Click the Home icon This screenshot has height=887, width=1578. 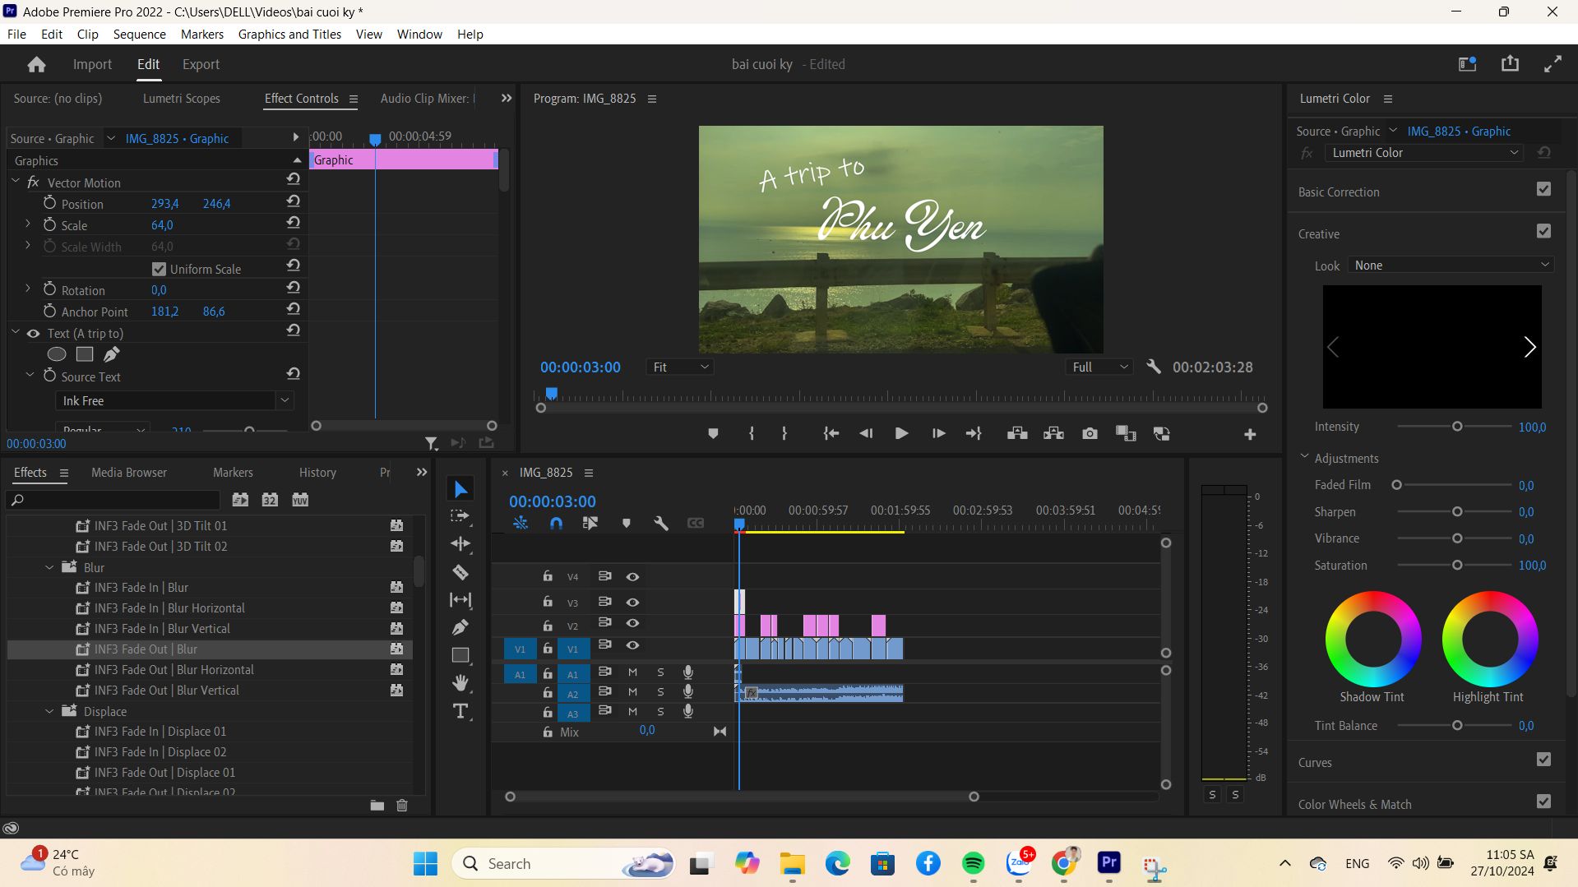pos(36,64)
